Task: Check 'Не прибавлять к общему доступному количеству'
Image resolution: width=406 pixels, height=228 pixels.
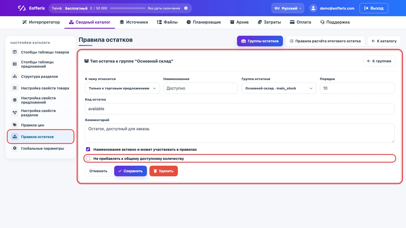Action: (x=88, y=158)
